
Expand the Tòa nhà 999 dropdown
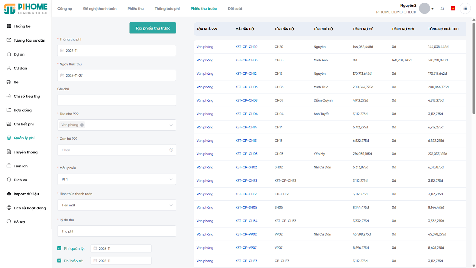pos(171,125)
